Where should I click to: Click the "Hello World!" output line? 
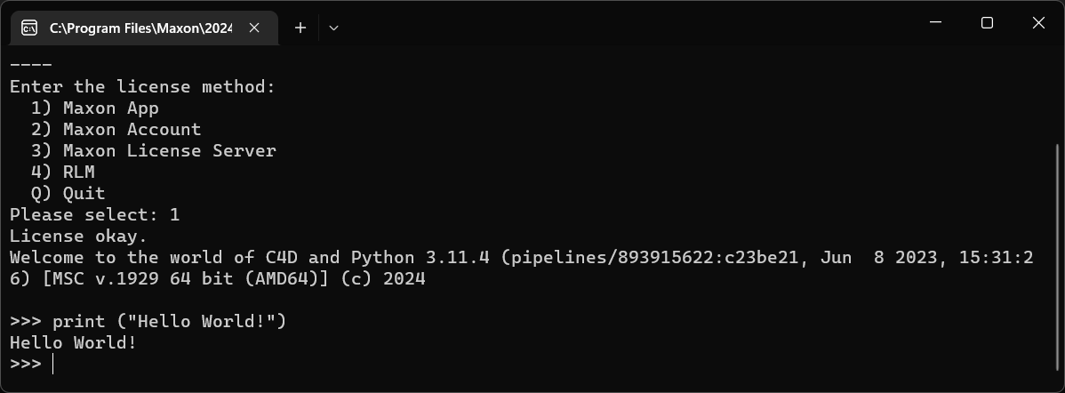tap(73, 342)
